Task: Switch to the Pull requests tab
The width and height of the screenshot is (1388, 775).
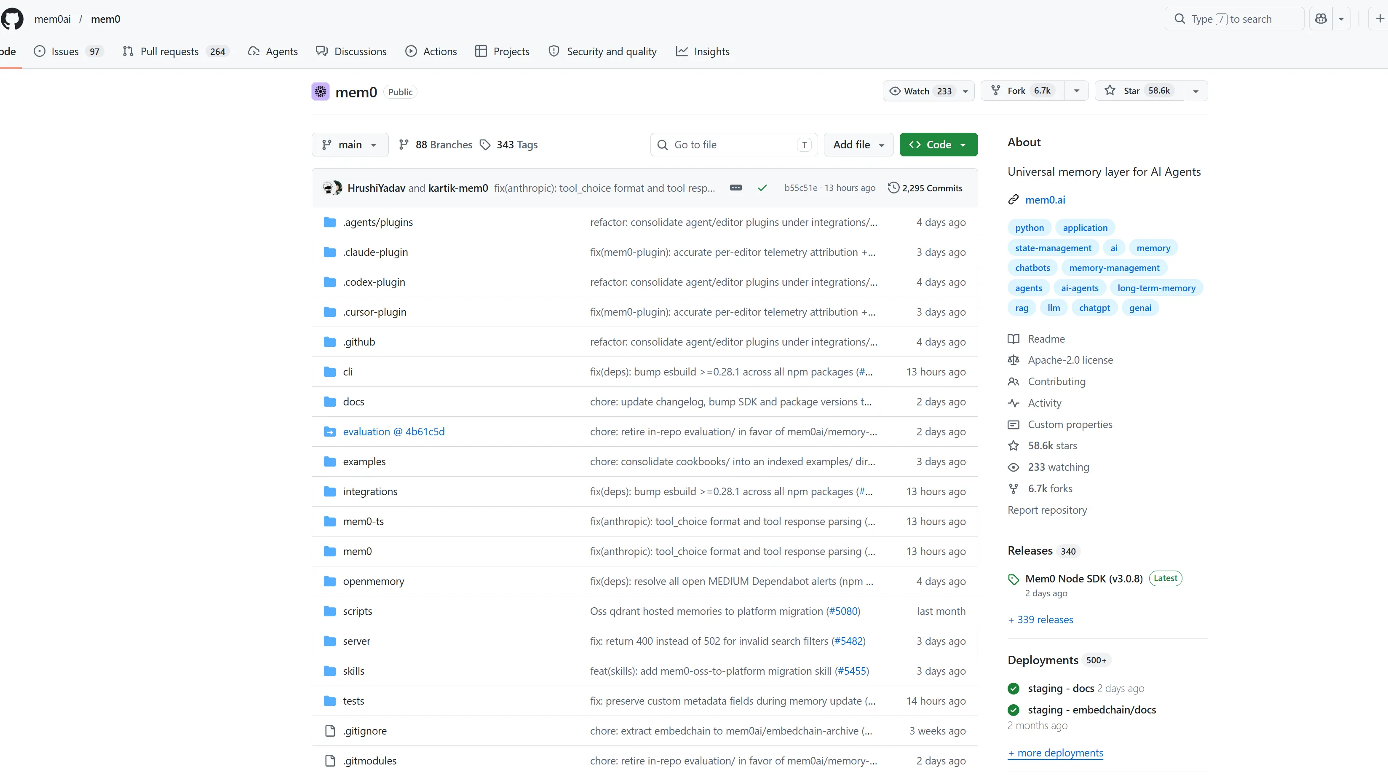Action: pos(176,51)
